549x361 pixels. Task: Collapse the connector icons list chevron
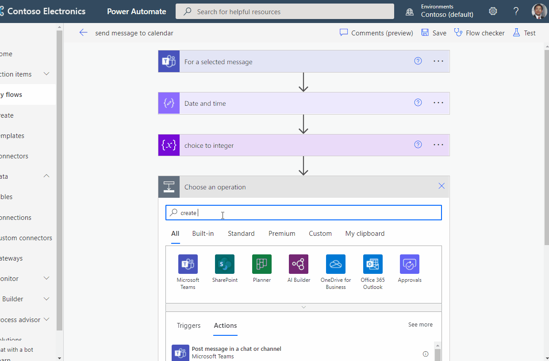(303, 307)
